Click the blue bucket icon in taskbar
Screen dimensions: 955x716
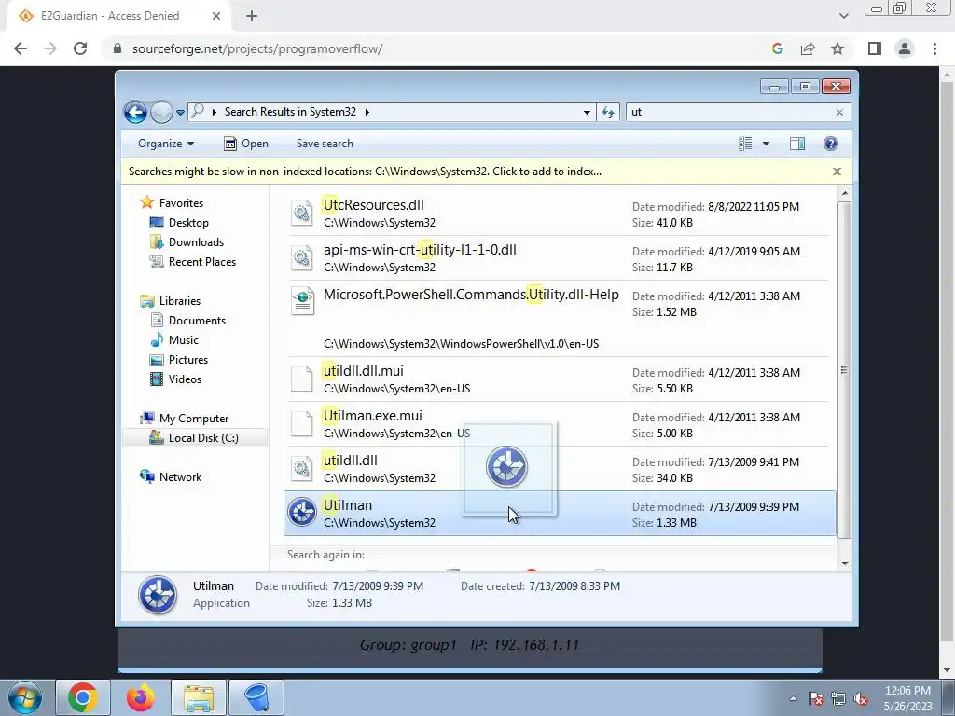(x=256, y=697)
